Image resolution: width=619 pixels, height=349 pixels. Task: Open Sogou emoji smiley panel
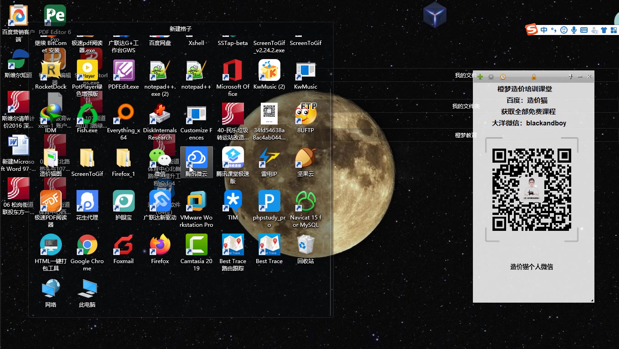pyautogui.click(x=564, y=30)
